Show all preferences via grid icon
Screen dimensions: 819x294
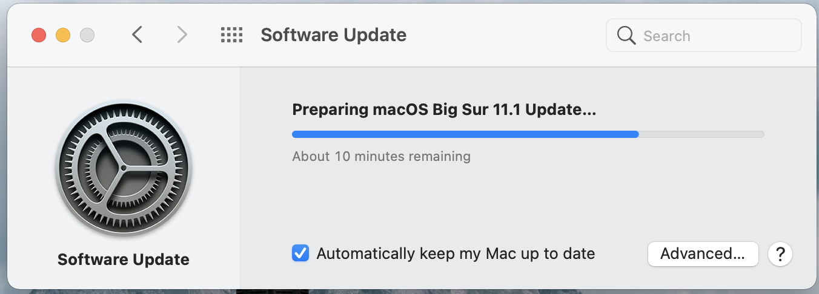(231, 35)
